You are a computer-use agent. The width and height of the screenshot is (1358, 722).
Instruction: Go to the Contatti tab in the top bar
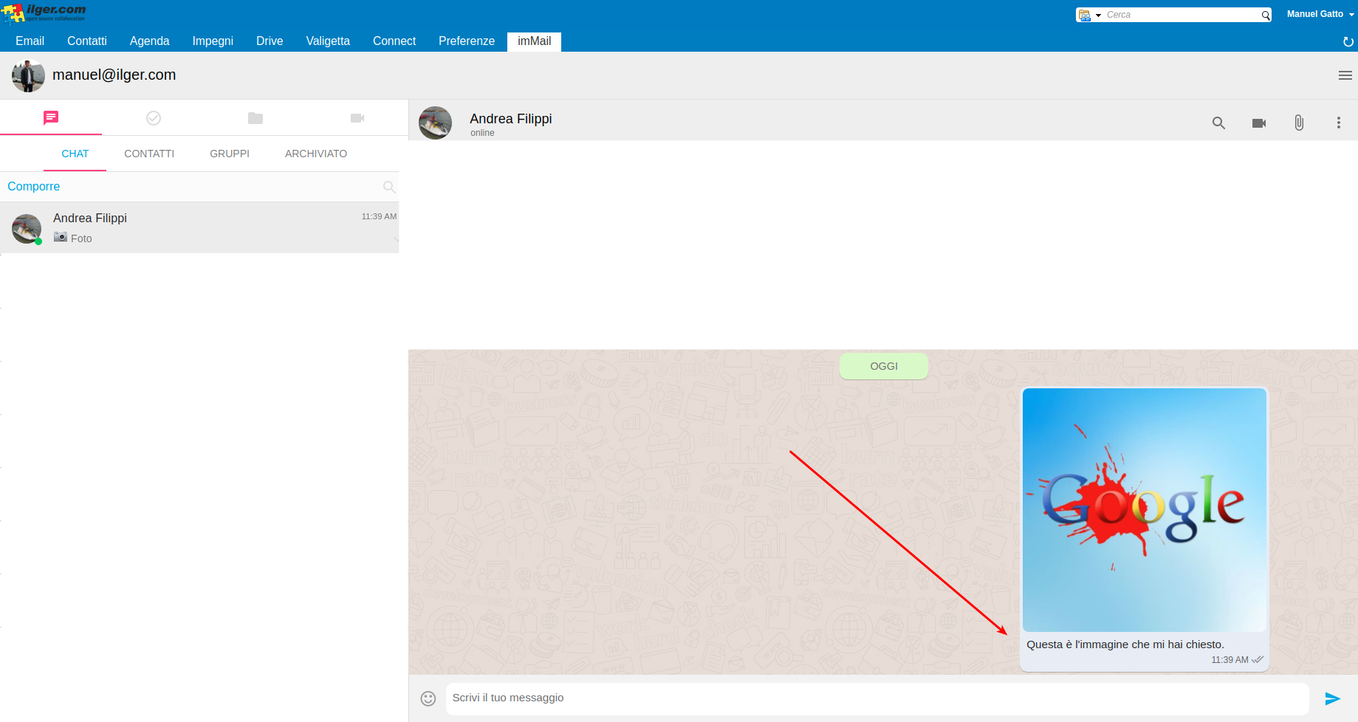point(87,41)
